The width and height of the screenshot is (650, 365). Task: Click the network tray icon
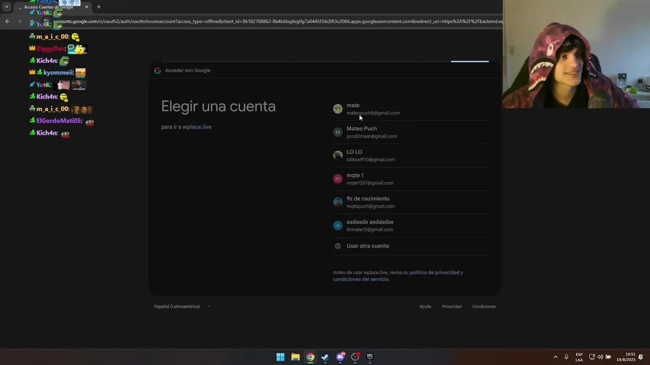(x=592, y=357)
